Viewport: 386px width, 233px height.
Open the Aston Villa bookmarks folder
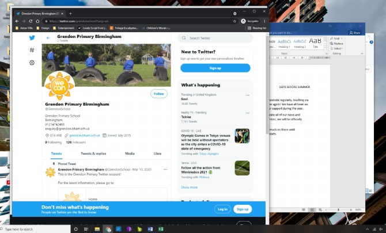click(x=24, y=28)
